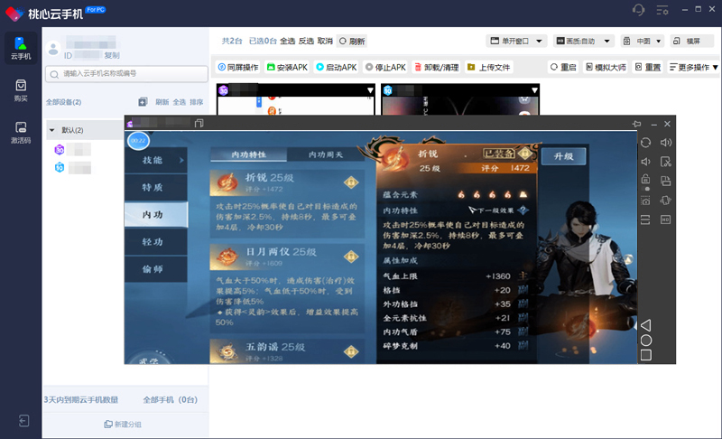Click the user avatar icon
Image resolution: width=722 pixels, height=439 pixels.
53,49
